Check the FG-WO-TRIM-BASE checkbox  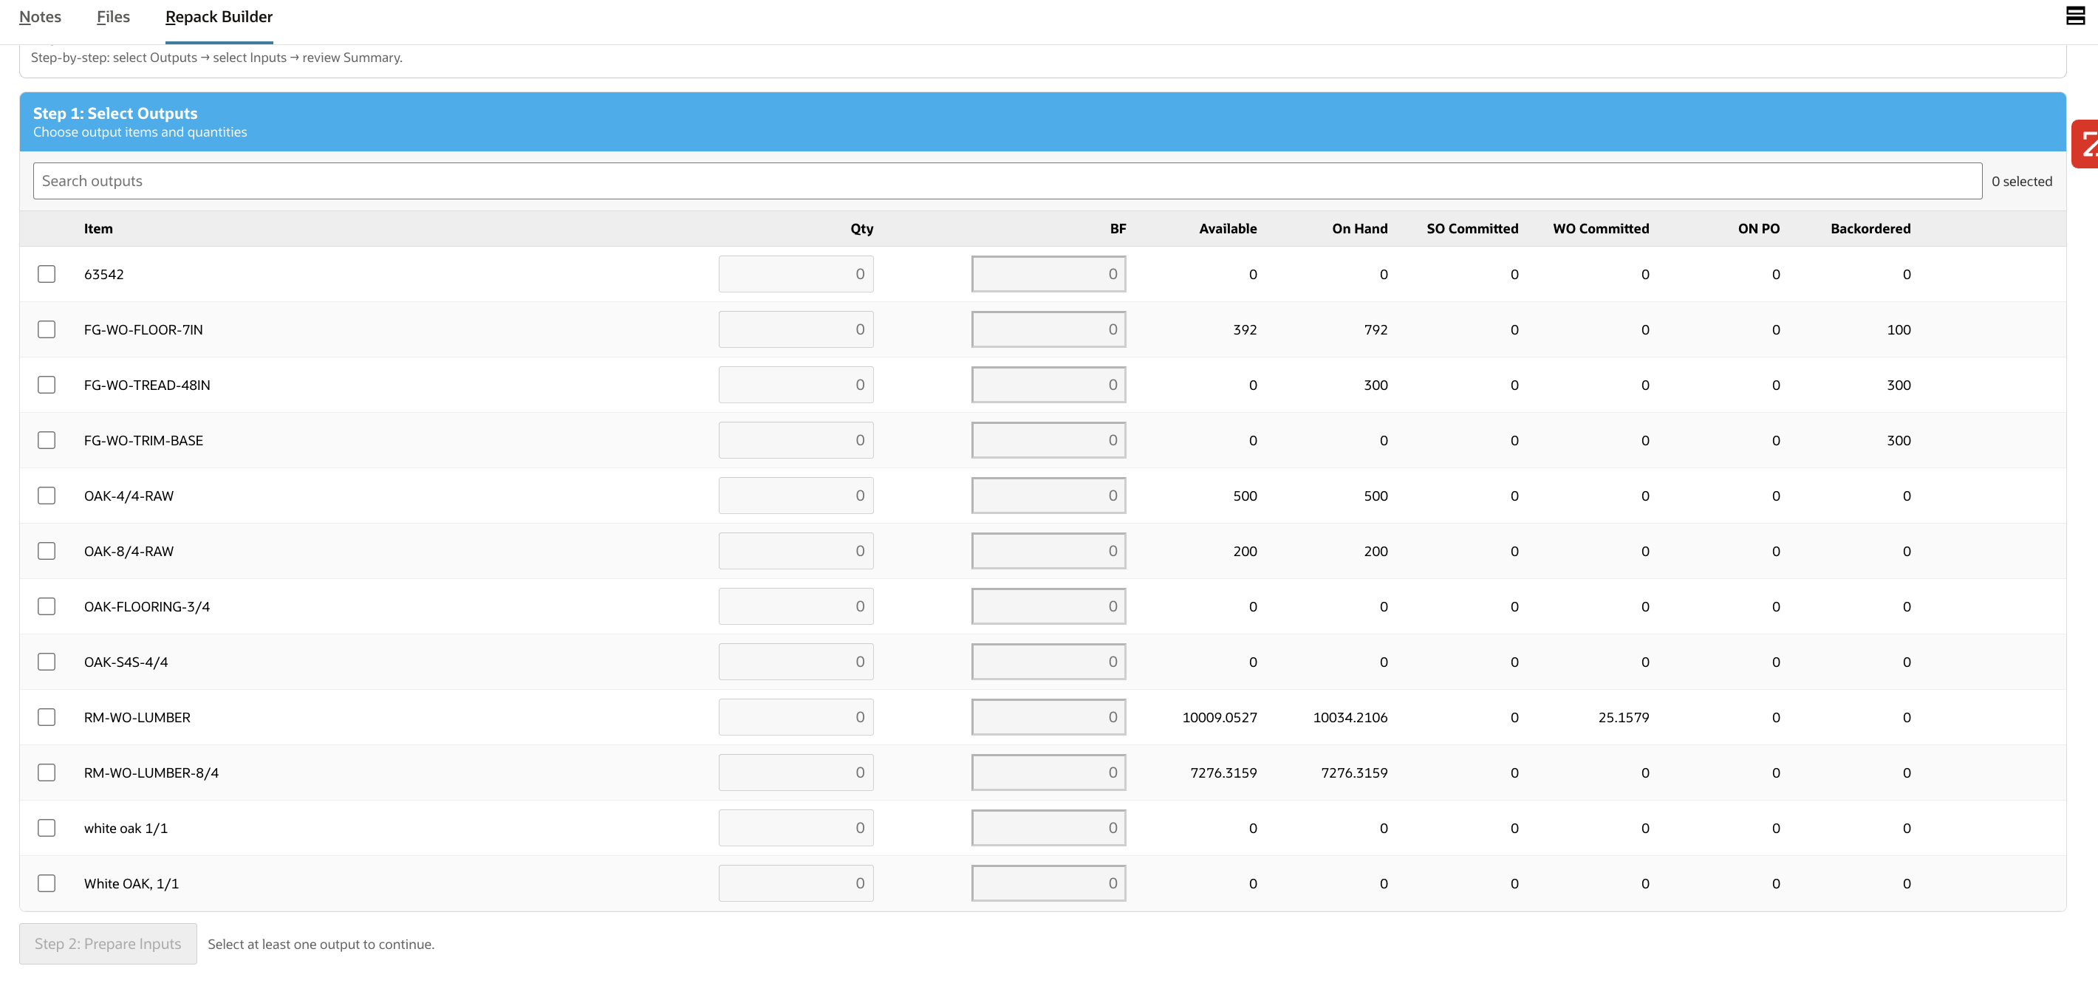(x=47, y=440)
